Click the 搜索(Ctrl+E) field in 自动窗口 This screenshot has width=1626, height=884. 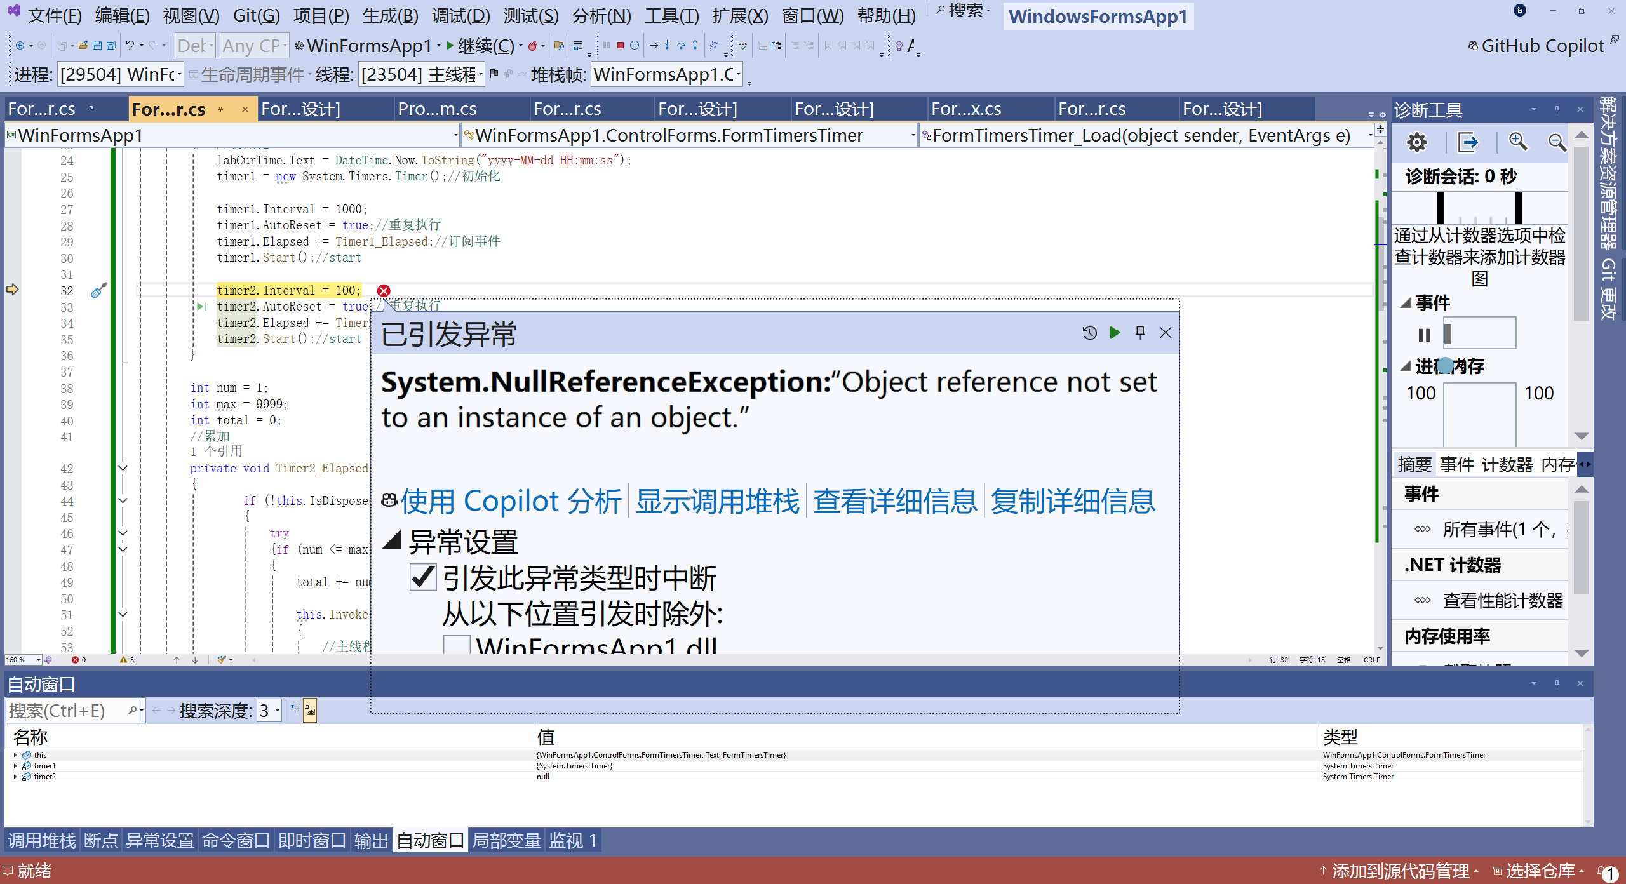point(64,711)
